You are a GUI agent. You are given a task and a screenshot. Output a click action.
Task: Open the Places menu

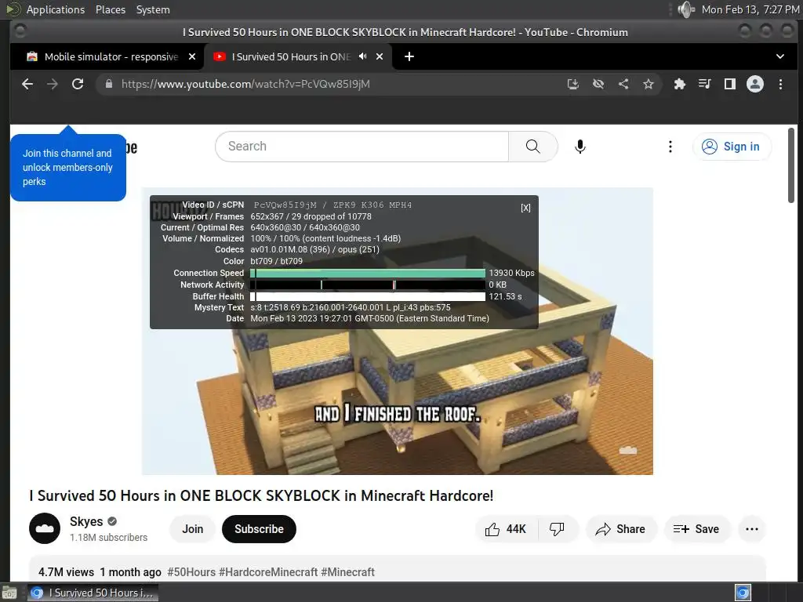pos(111,9)
